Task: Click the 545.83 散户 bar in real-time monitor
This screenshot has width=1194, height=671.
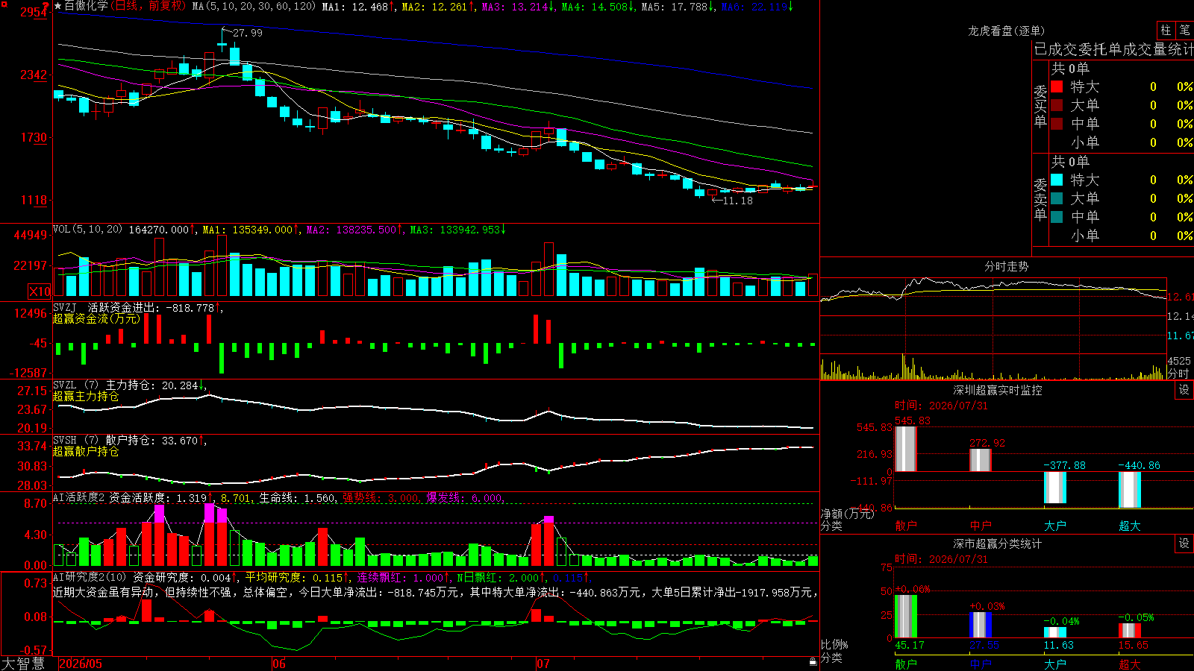Action: pyautogui.click(x=906, y=449)
